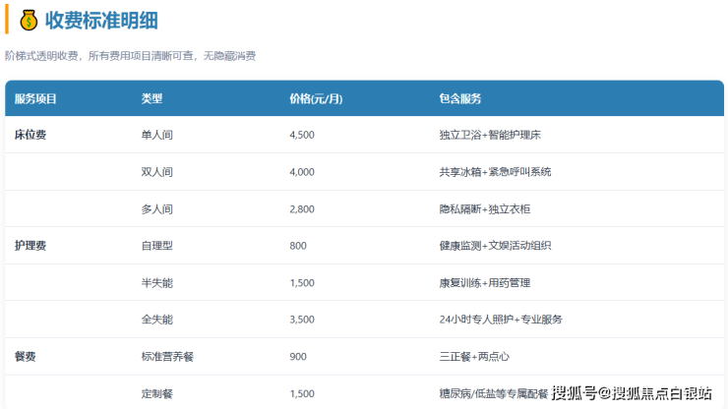The image size is (728, 409).
Task: Select the 包含服务 column header
Action: (x=459, y=98)
